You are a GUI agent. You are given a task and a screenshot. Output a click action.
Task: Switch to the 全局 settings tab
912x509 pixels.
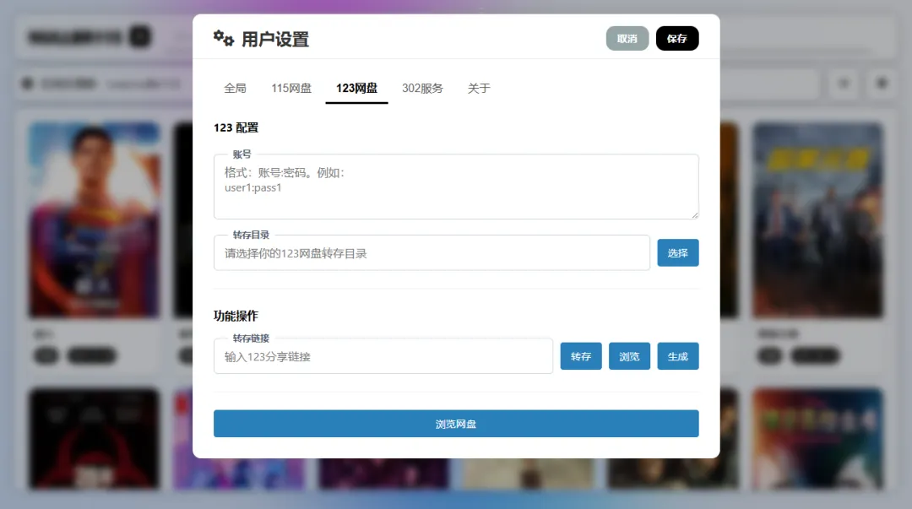pyautogui.click(x=235, y=87)
